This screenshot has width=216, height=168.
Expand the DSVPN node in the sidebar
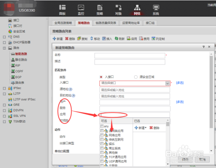[4, 111]
